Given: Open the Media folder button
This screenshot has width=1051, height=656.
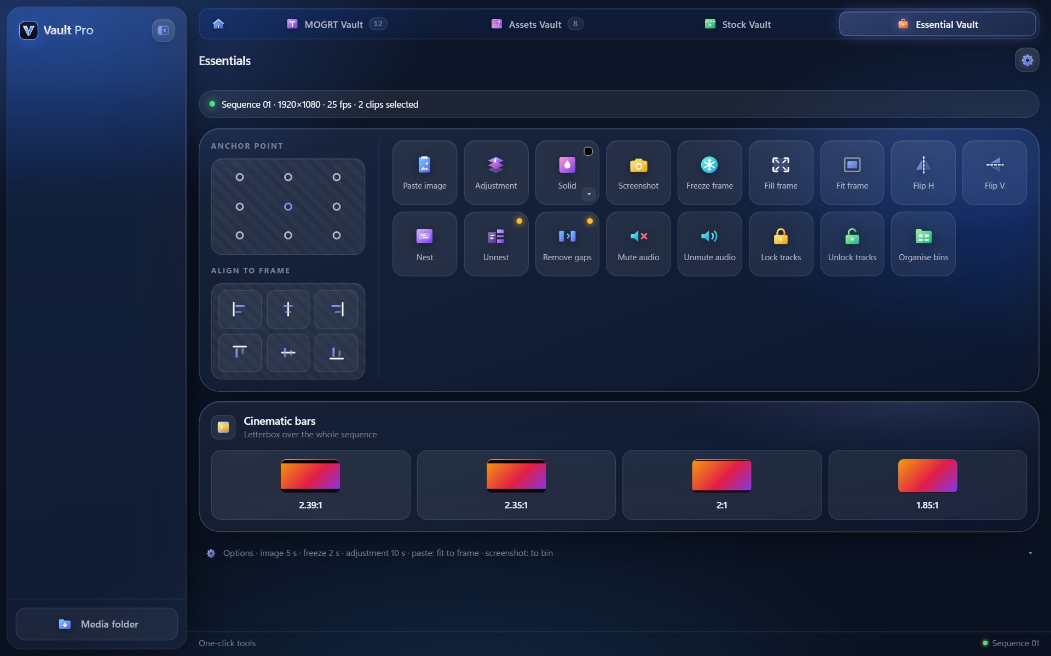Looking at the screenshot, I should pyautogui.click(x=97, y=624).
